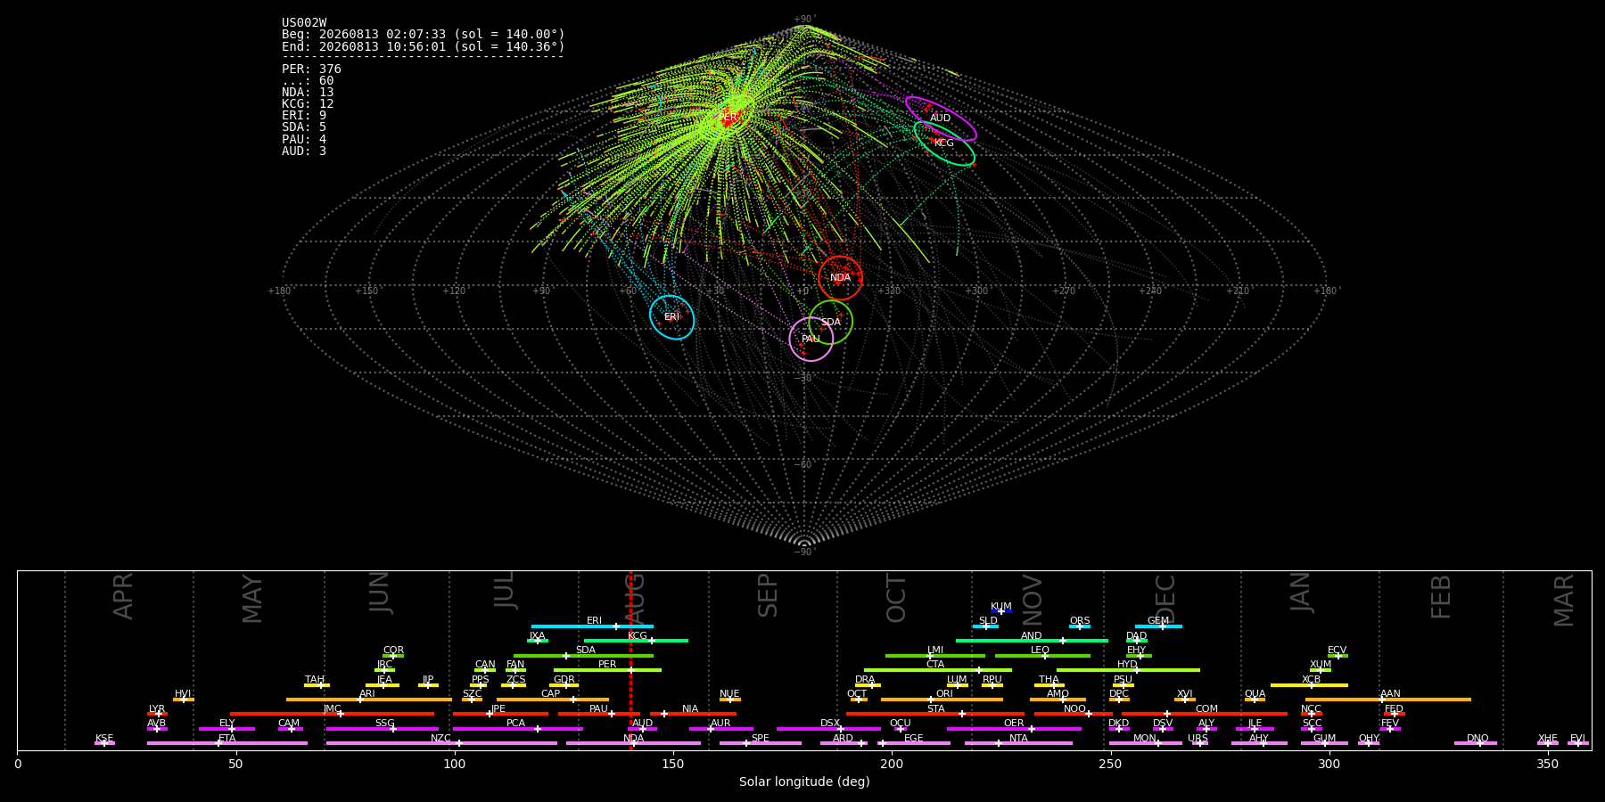Click the GEM shower bar in timeline
Viewport: 1605px width, 802px height.
tap(1158, 626)
